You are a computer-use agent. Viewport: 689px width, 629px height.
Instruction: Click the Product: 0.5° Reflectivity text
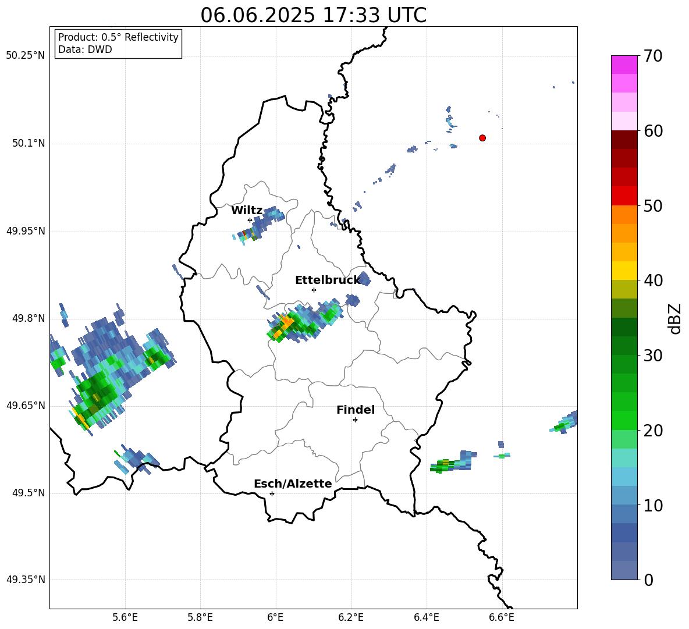point(118,37)
